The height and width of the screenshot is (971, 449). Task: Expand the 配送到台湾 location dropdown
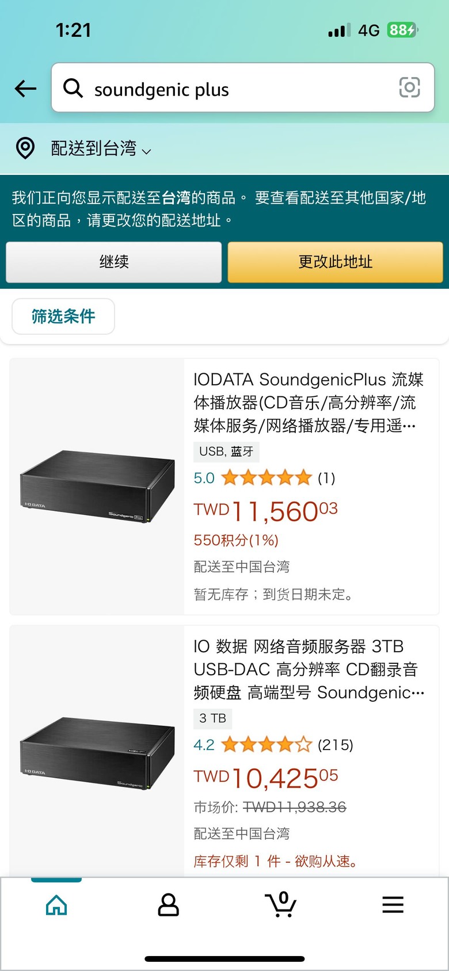click(101, 149)
